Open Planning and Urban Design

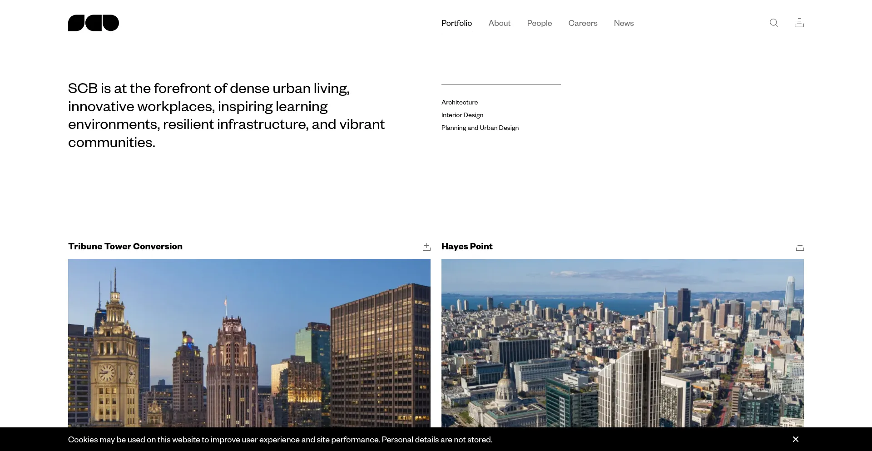point(480,128)
